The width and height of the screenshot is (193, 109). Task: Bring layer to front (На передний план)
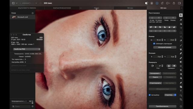[159, 18]
